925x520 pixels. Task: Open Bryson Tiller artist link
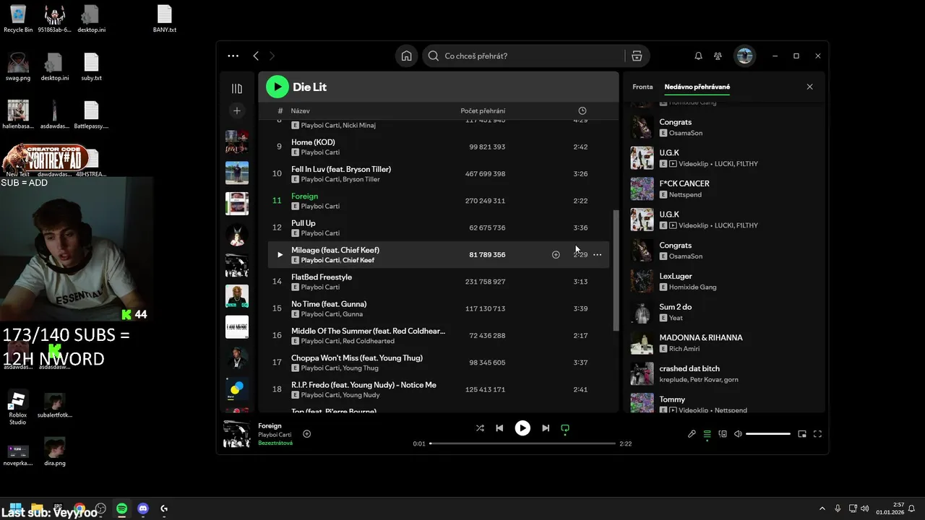361,179
